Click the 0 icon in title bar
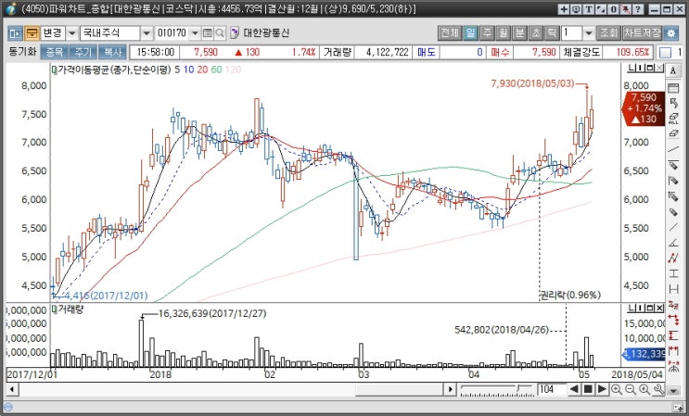The width and height of the screenshot is (689, 416). (x=613, y=9)
